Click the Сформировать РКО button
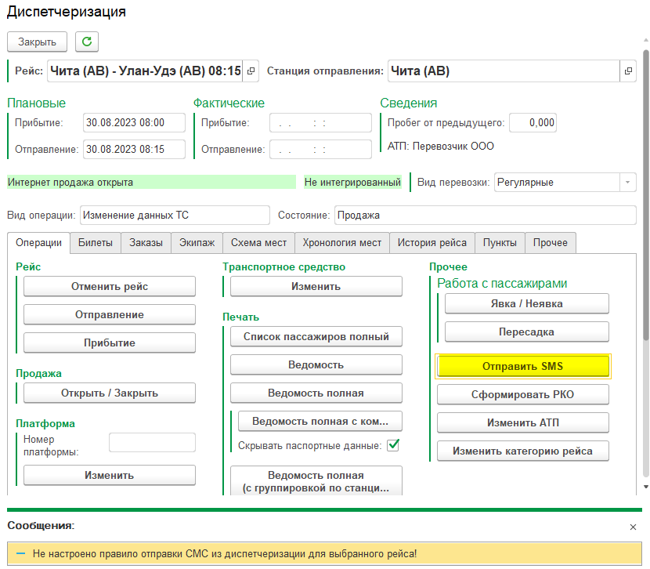The image size is (650, 569). tap(522, 394)
